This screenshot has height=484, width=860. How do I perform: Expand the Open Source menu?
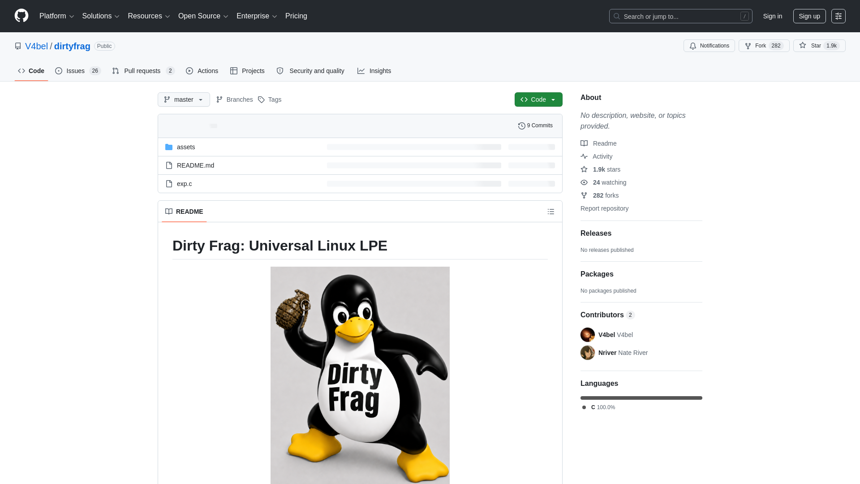[x=203, y=16]
